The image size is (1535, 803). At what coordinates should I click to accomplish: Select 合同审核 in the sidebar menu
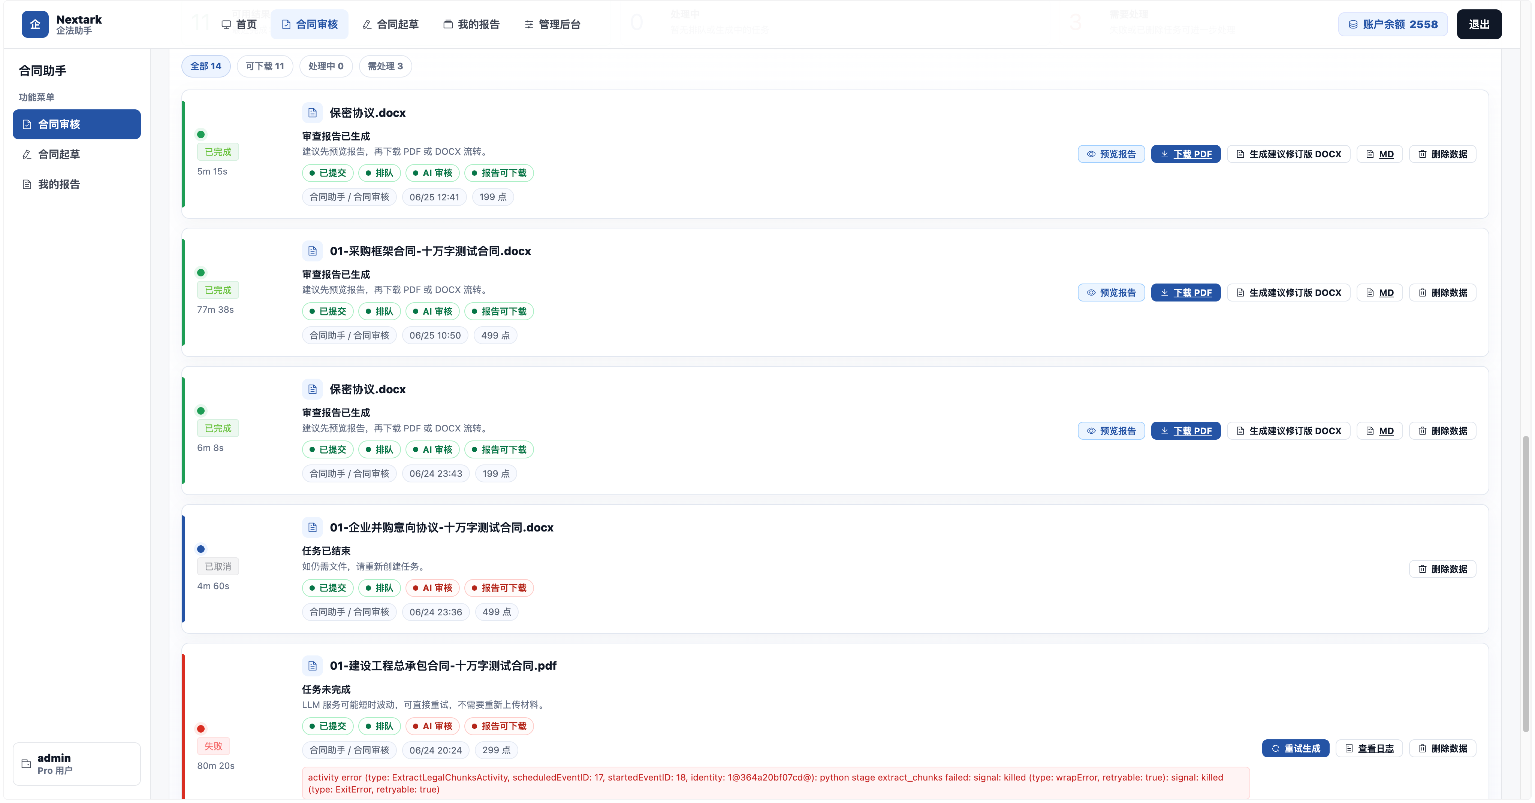pyautogui.click(x=77, y=124)
